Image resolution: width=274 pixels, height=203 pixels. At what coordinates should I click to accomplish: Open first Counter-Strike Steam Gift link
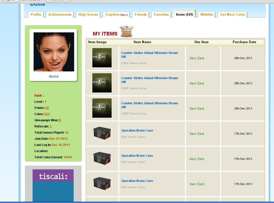149,55
